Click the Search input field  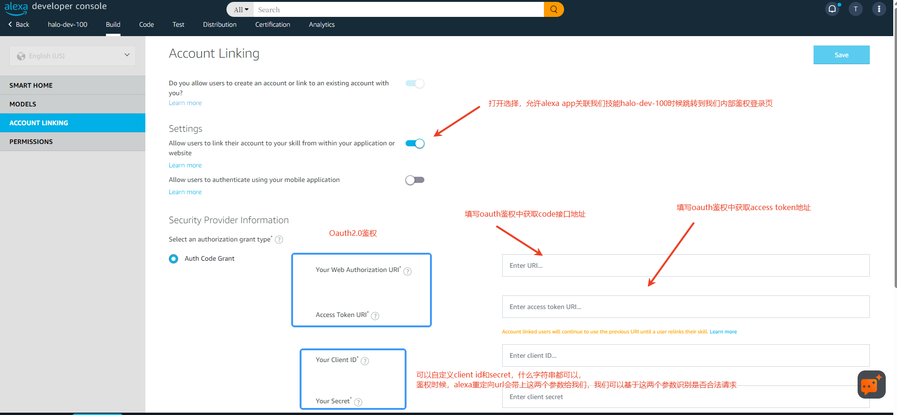coord(399,9)
